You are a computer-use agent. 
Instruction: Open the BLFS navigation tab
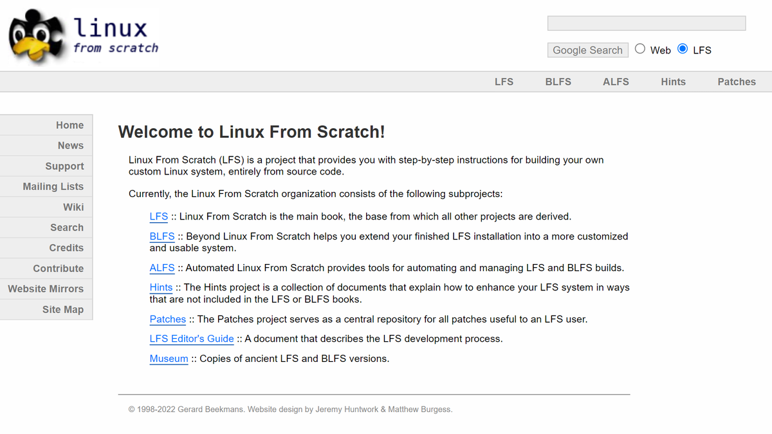point(558,82)
